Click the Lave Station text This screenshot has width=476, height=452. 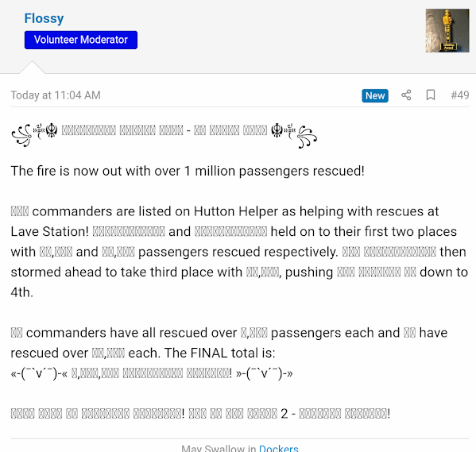pyautogui.click(x=49, y=232)
